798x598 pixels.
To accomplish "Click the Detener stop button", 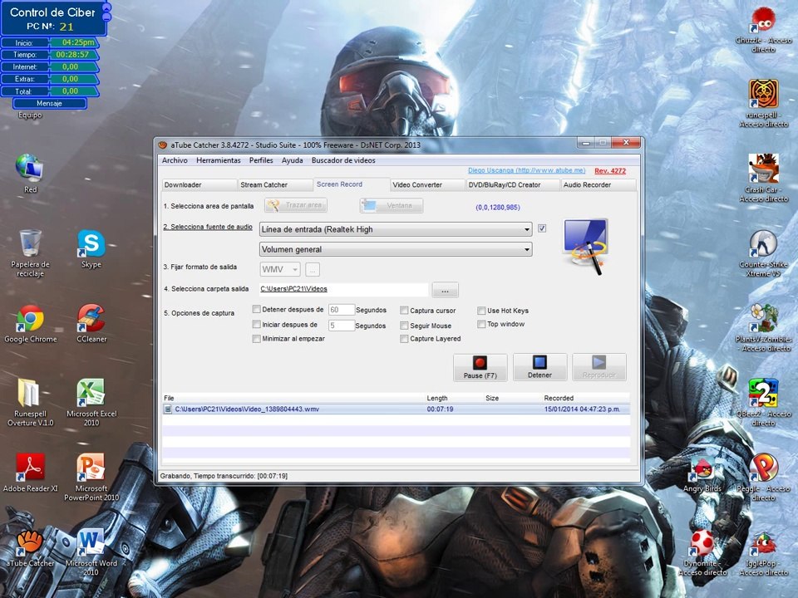I will (539, 367).
